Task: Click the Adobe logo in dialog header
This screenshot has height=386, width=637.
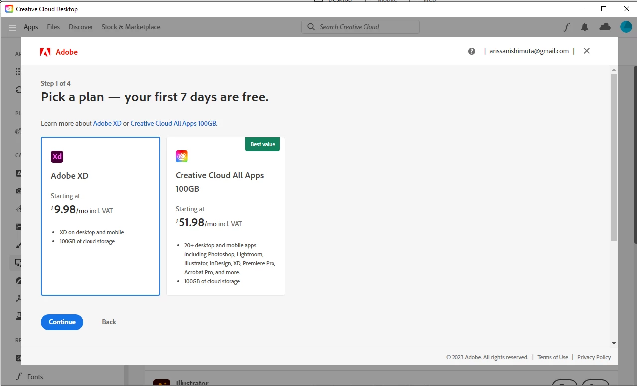Action: 59,52
